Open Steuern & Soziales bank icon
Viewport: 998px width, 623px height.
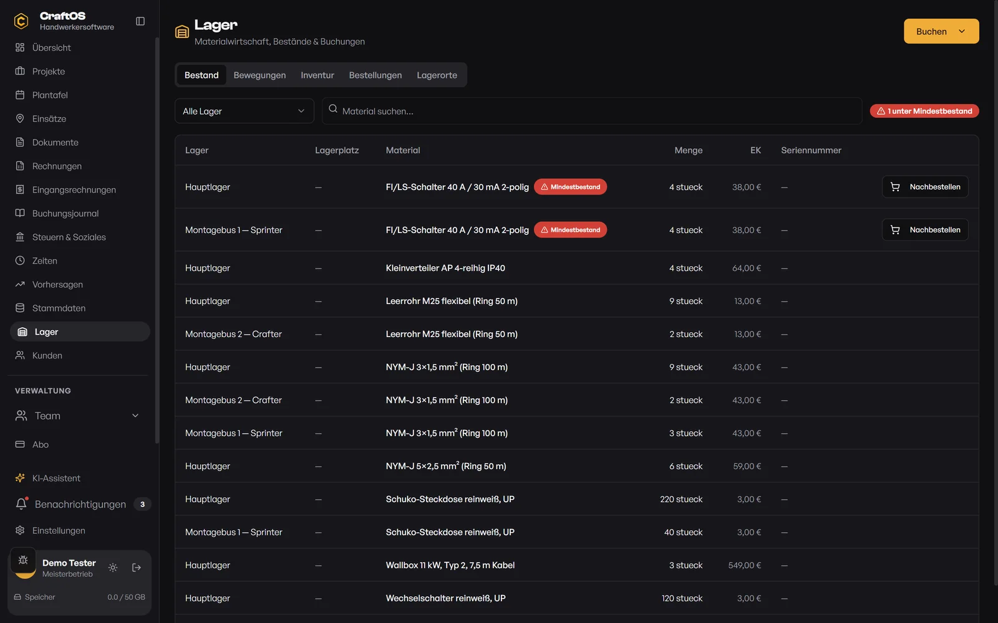[x=20, y=237]
